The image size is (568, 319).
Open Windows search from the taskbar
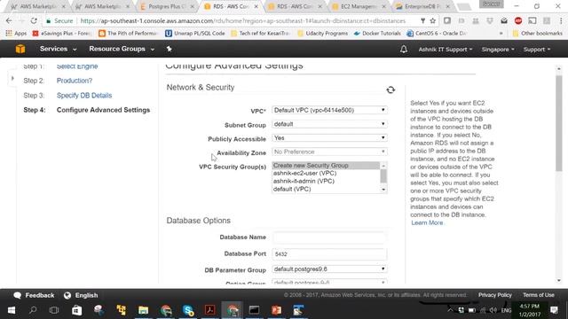tap(33, 310)
